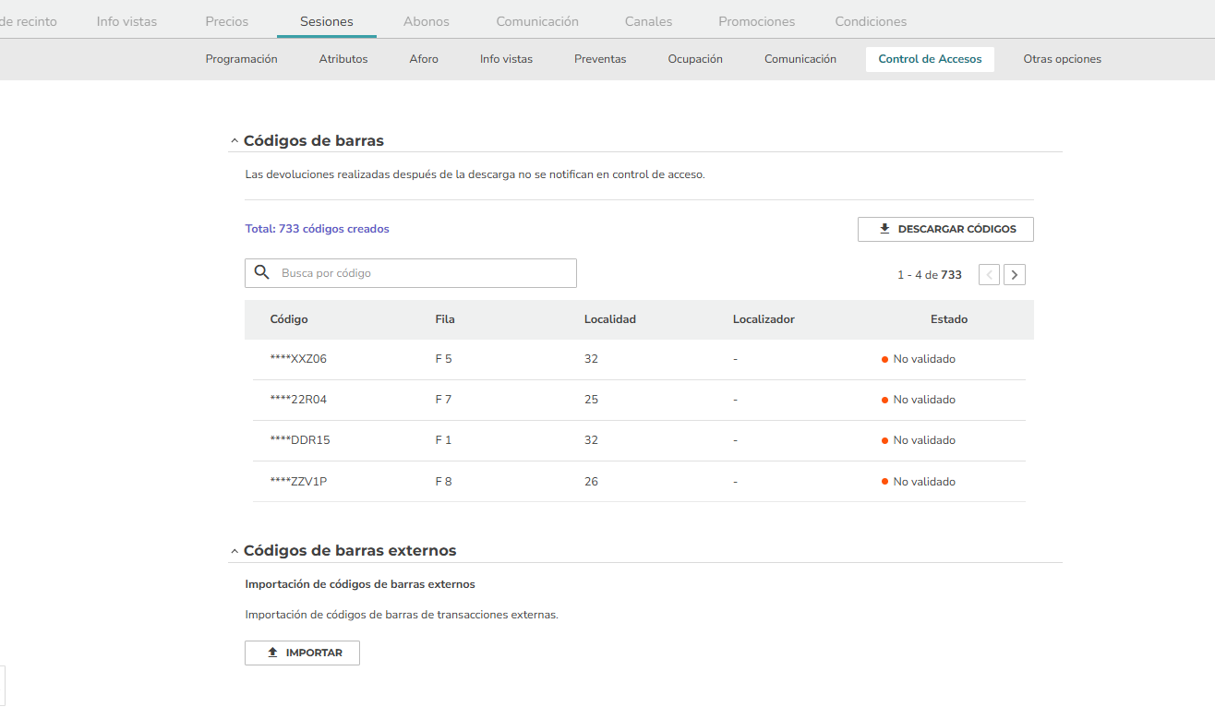Click the search magnifier icon
1215x707 pixels.
[x=262, y=272]
